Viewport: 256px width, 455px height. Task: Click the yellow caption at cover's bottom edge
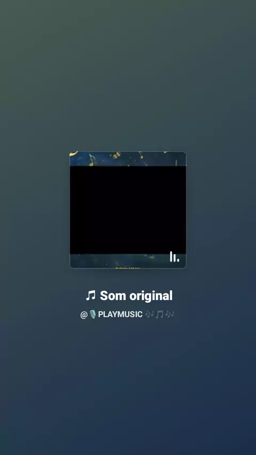(128, 267)
